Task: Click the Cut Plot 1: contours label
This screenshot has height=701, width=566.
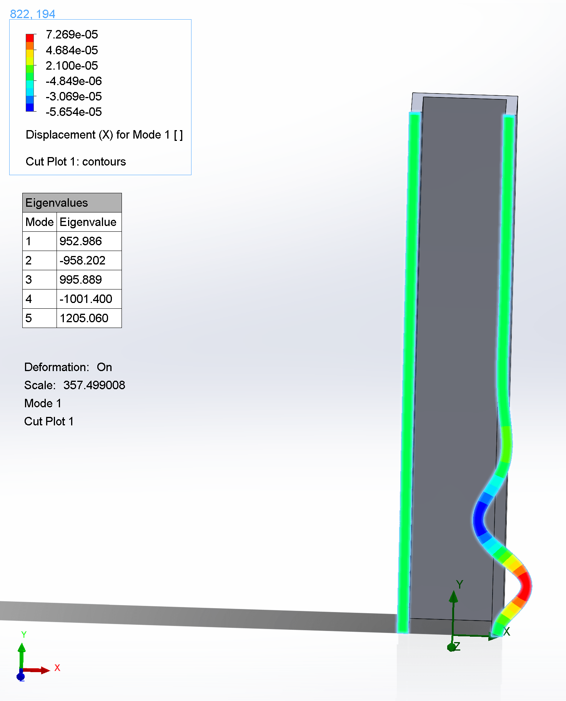Action: 76,162
